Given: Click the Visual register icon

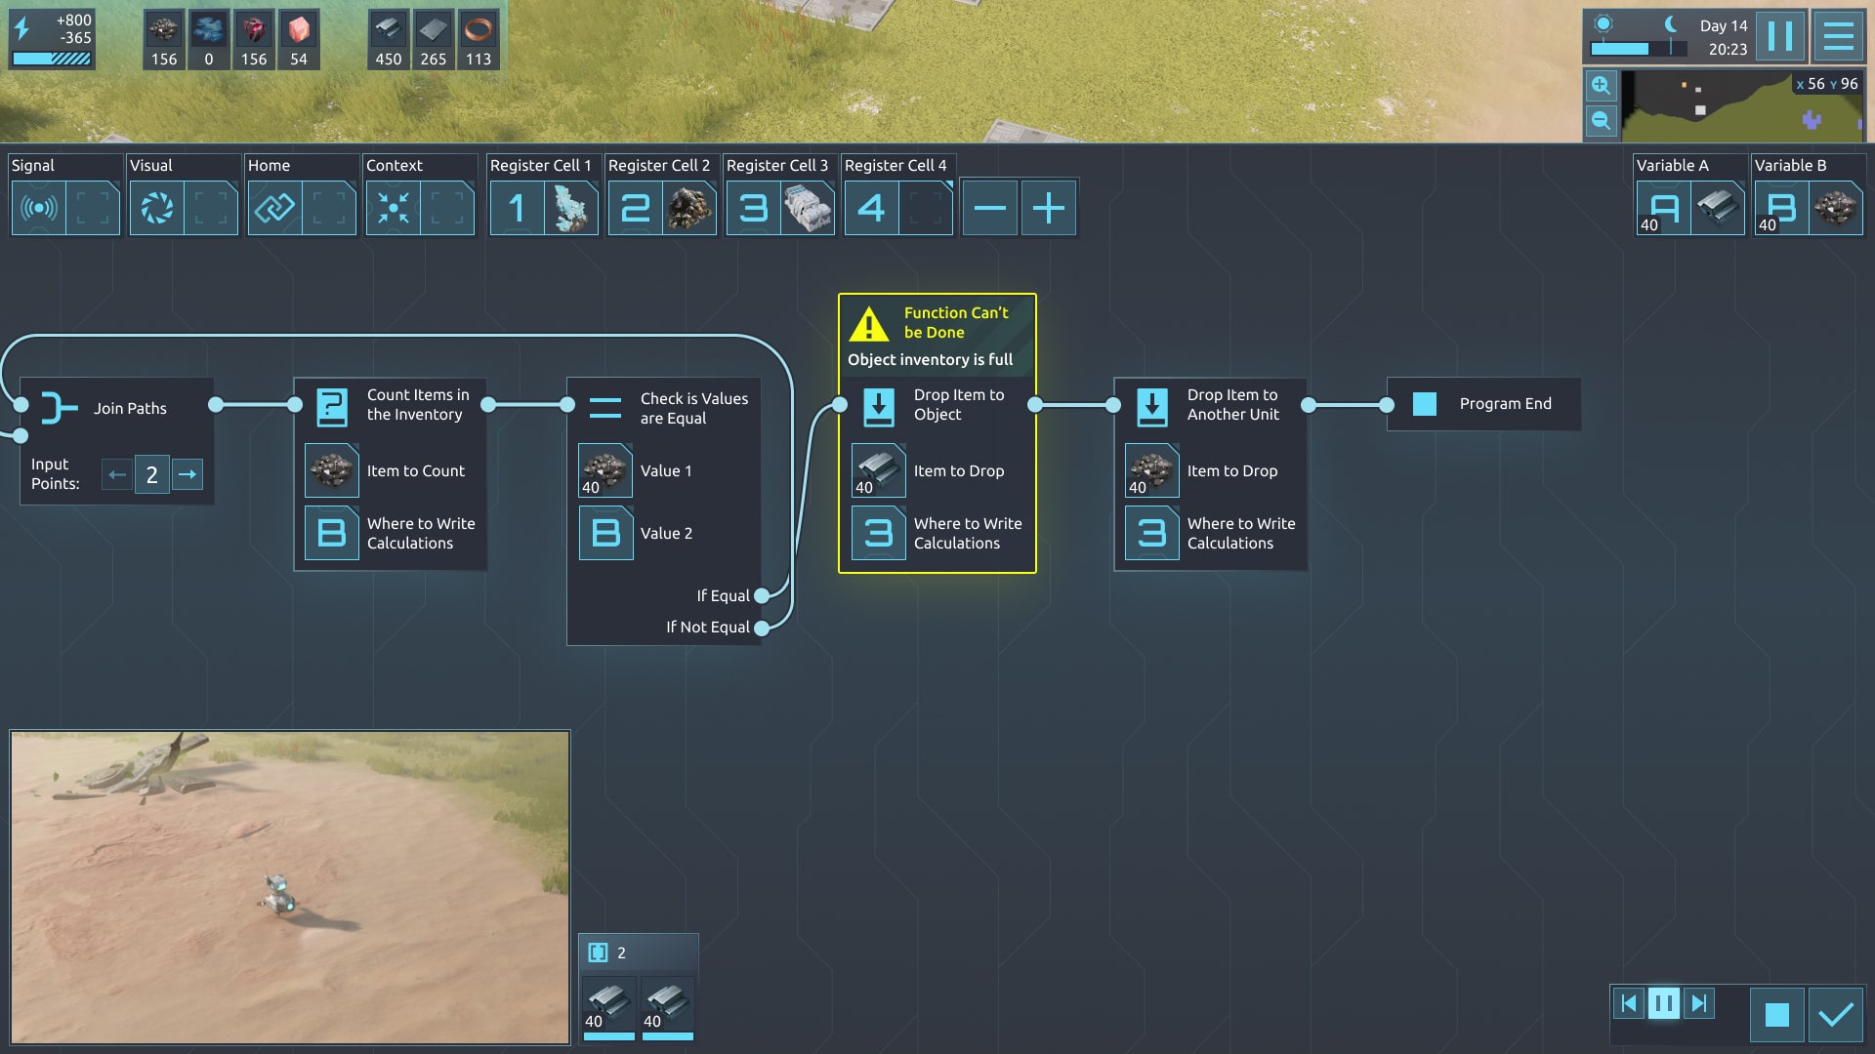Looking at the screenshot, I should pos(156,208).
